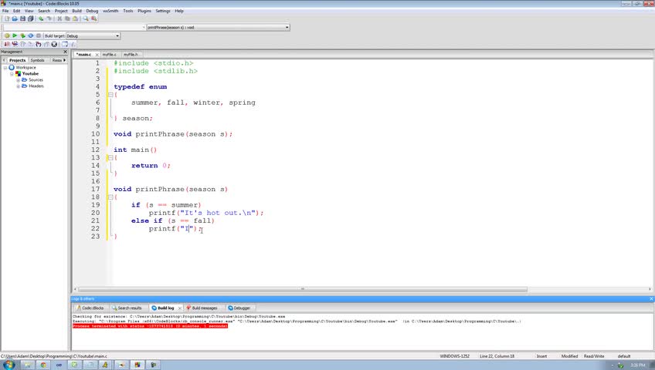Click the Code::Blocks icon in the taskbar
Viewport: 655px width, 370px height.
tap(137, 365)
